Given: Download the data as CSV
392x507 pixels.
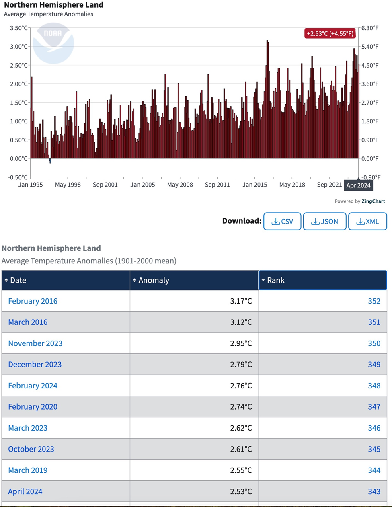Looking at the screenshot, I should (x=282, y=222).
